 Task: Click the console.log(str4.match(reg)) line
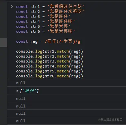(49, 66)
